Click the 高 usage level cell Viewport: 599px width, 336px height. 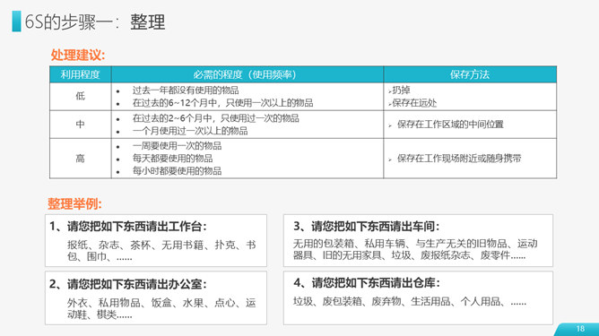coord(80,158)
